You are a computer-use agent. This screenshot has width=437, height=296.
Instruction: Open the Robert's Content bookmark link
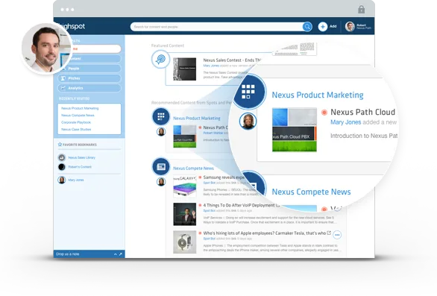(x=80, y=167)
